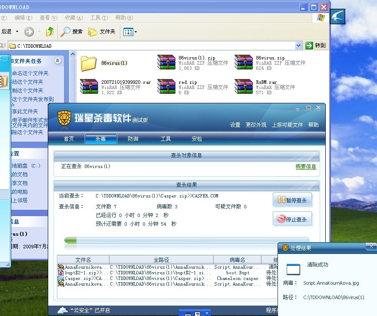The width and height of the screenshot is (377, 316).
Task: Expand the address bar dropdown
Action: tap(298, 46)
